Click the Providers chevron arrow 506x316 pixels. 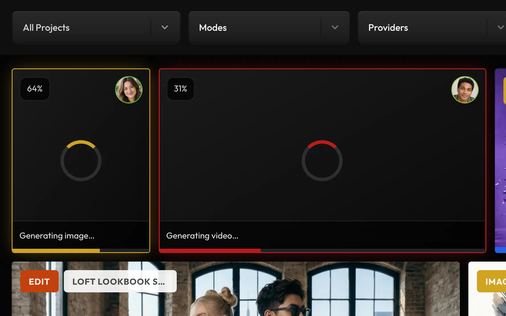click(x=501, y=27)
